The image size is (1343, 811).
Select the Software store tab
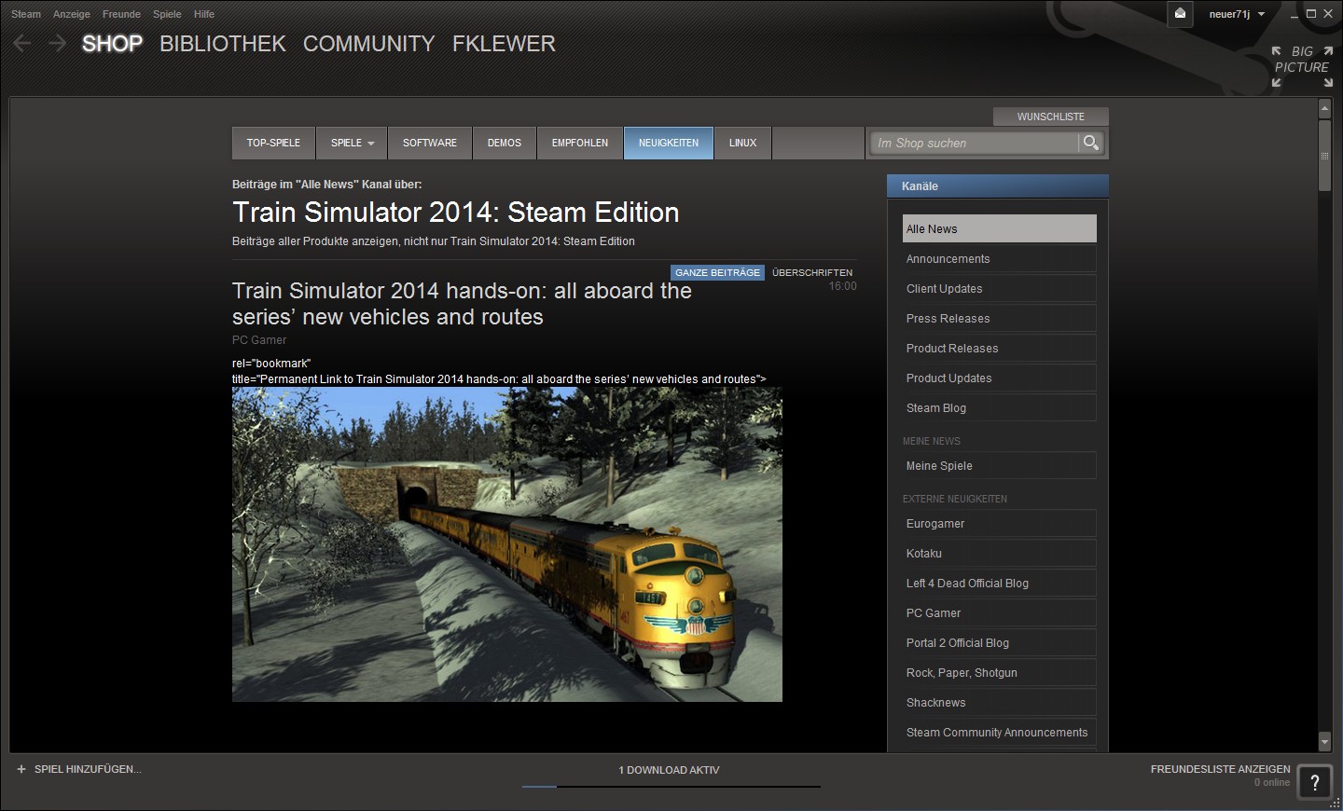pos(430,143)
